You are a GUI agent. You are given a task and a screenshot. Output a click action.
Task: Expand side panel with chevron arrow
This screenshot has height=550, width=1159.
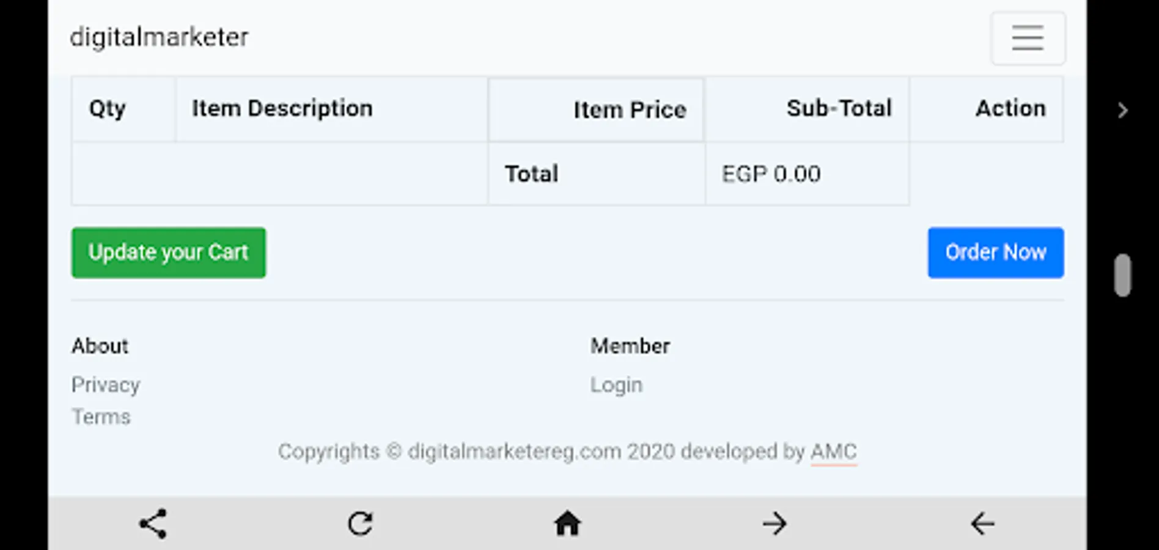coord(1122,111)
